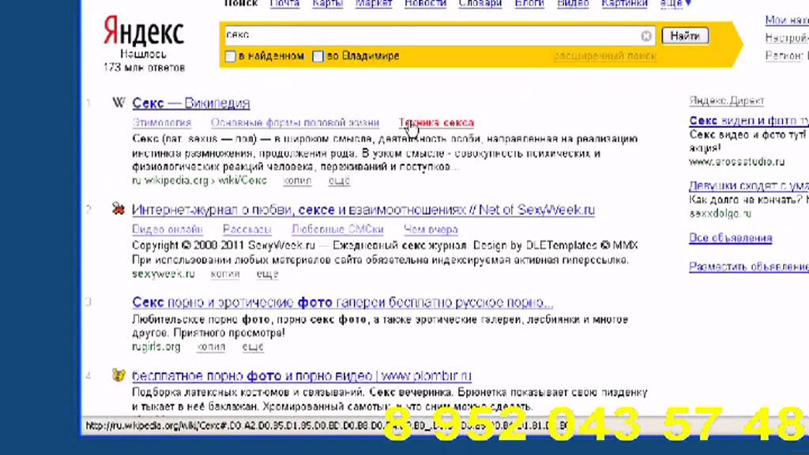The height and width of the screenshot is (455, 809).
Task: Open the plombir.ru result title link
Action: pos(302,375)
